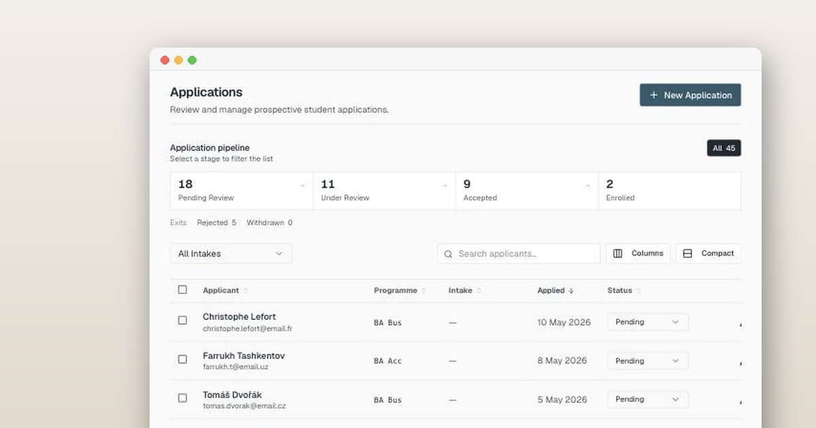The image size is (816, 428).
Task: Select Farrukh Tashkentov's row checkbox
Action: pos(182,359)
